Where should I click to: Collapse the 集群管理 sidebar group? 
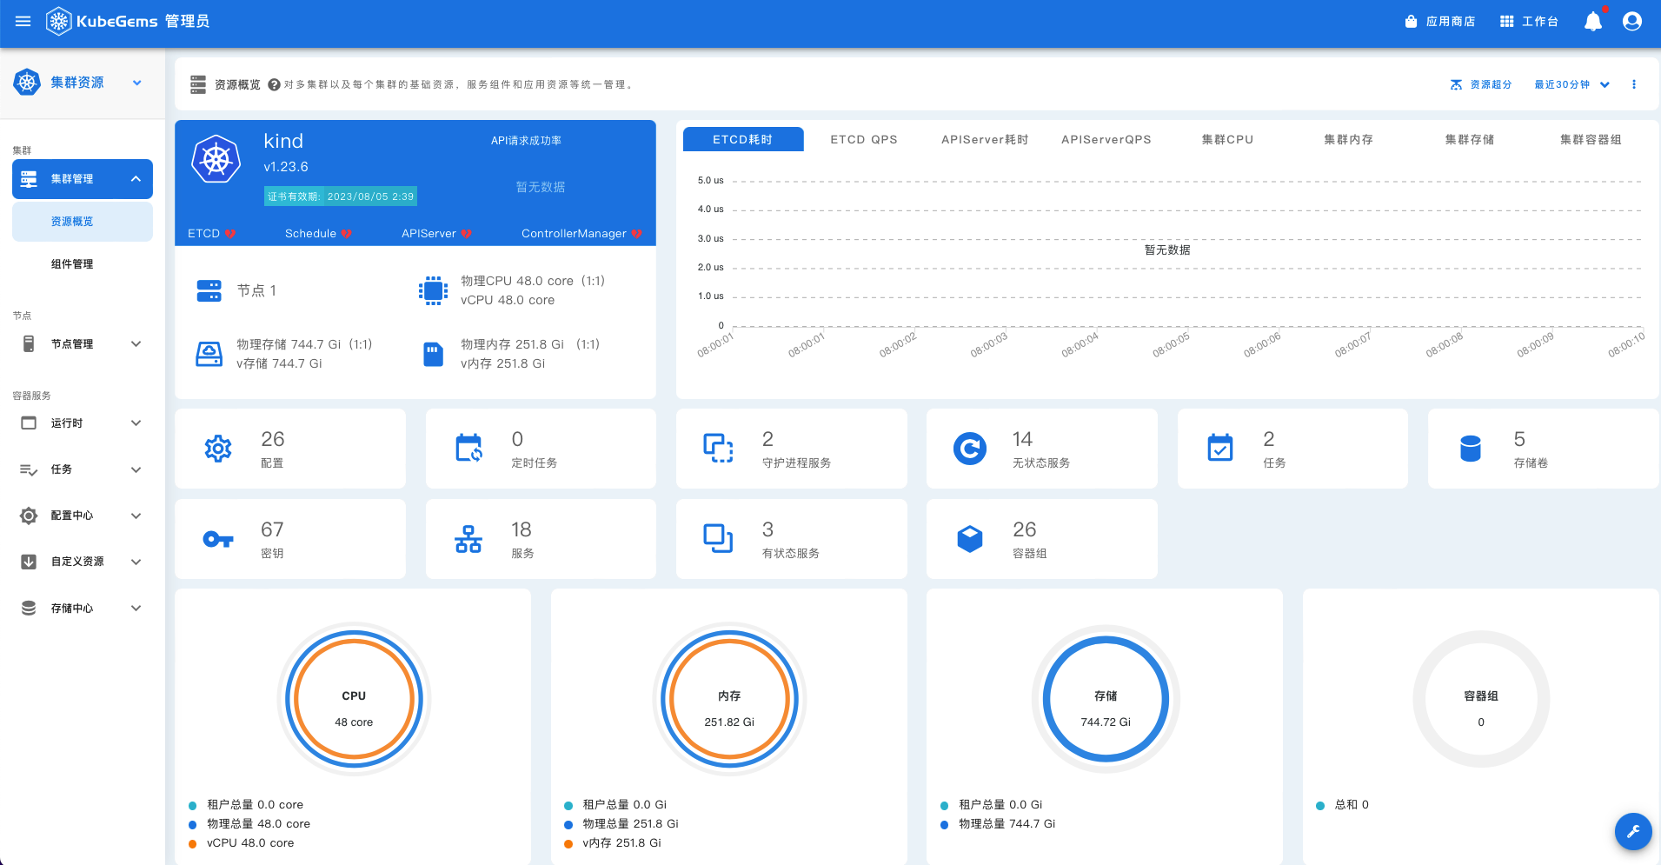pyautogui.click(x=83, y=179)
